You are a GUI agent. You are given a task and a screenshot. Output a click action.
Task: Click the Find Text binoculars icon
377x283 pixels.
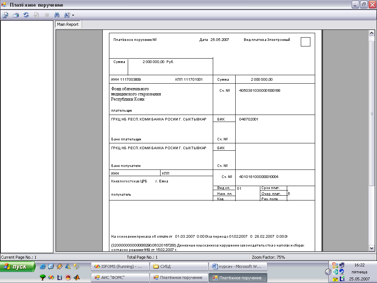point(57,15)
